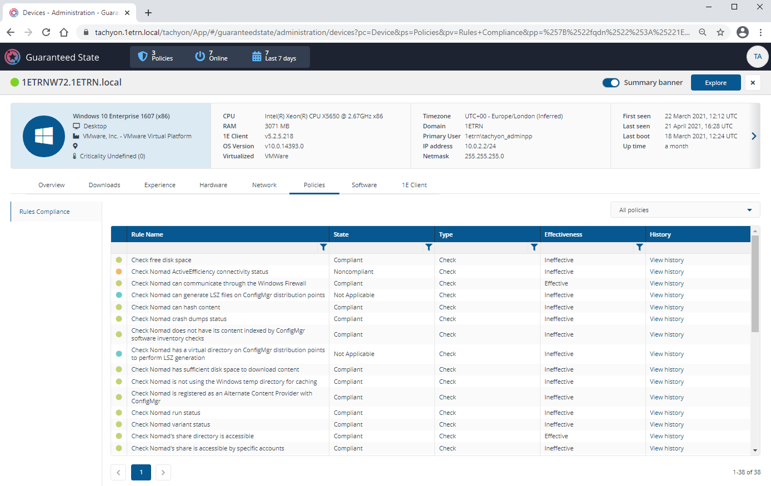Toggle the Summary banner switch
This screenshot has height=486, width=771.
click(x=611, y=83)
